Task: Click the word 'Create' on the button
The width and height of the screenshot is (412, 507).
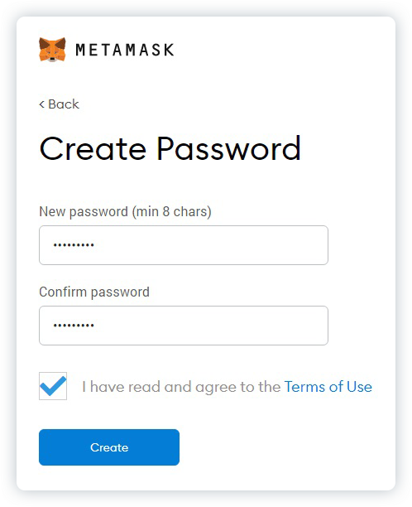Action: click(x=109, y=447)
